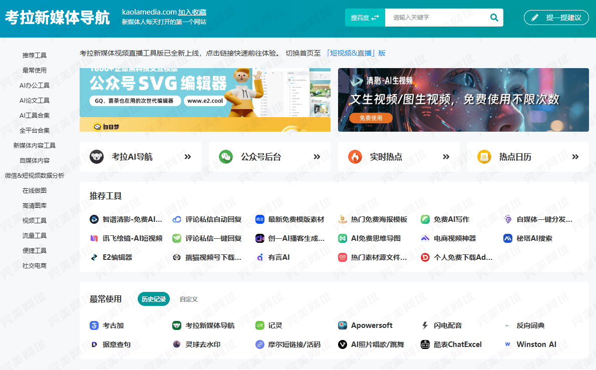
Task: Open 新媒体内容工具 sidebar item
Action: coord(34,145)
